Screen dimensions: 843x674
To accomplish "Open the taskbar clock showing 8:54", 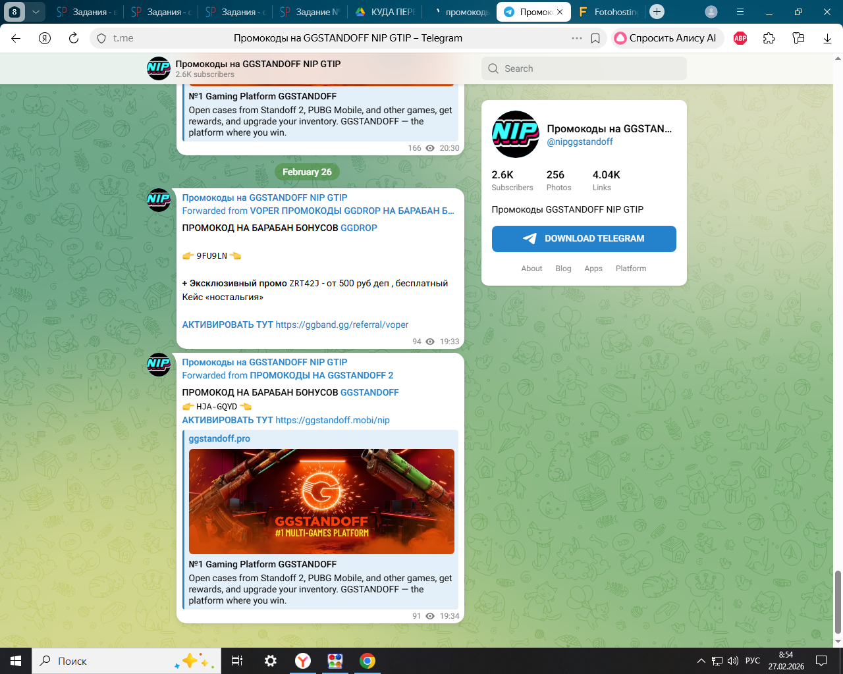I will click(786, 661).
